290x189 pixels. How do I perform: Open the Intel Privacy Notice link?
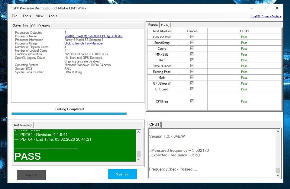pos(266,16)
